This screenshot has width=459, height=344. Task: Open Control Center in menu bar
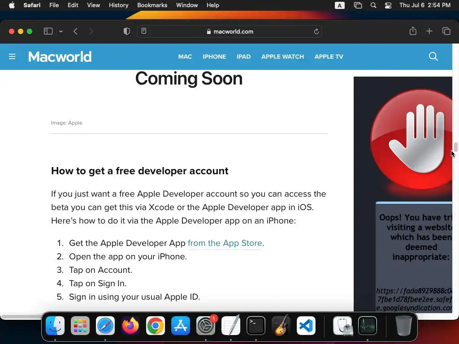click(x=388, y=5)
